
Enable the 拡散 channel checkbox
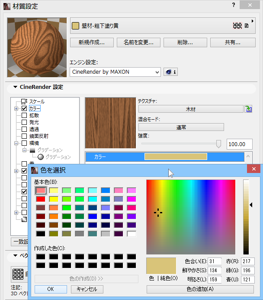click(x=24, y=115)
